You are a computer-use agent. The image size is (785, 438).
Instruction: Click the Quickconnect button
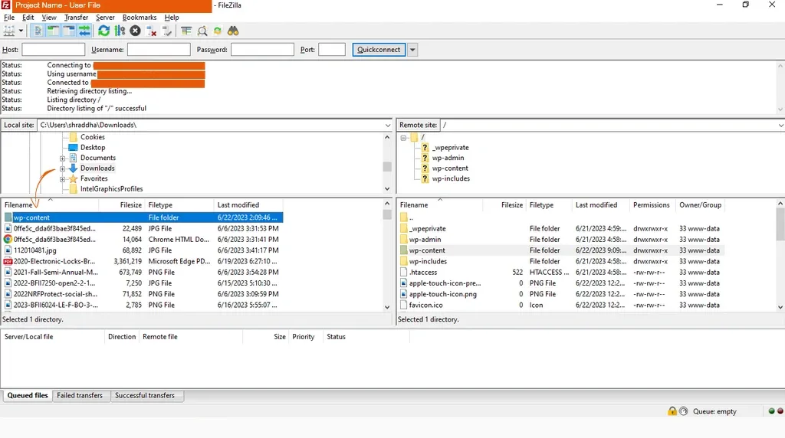point(379,50)
